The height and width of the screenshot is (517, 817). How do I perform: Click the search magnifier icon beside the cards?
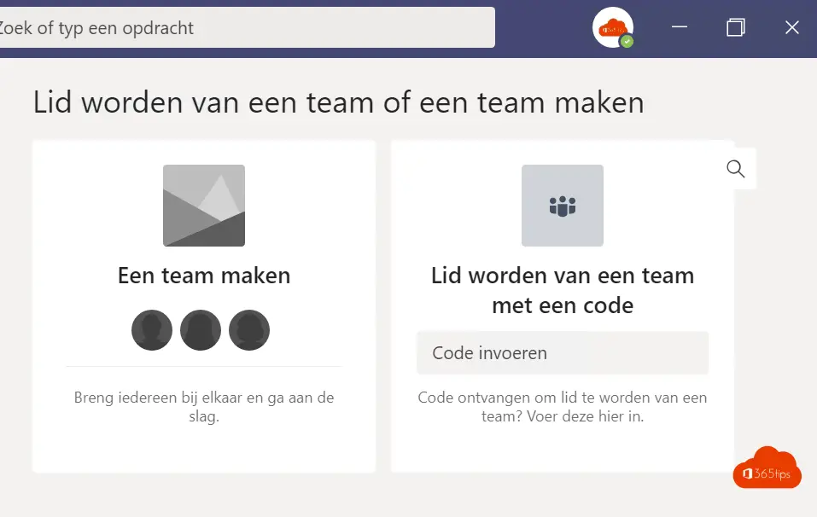[x=735, y=169]
